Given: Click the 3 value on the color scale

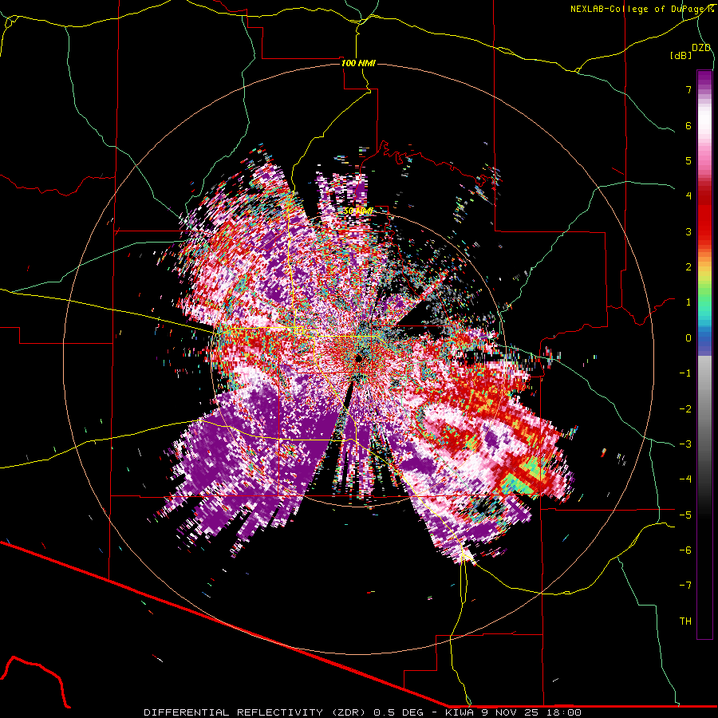Looking at the screenshot, I should (688, 231).
